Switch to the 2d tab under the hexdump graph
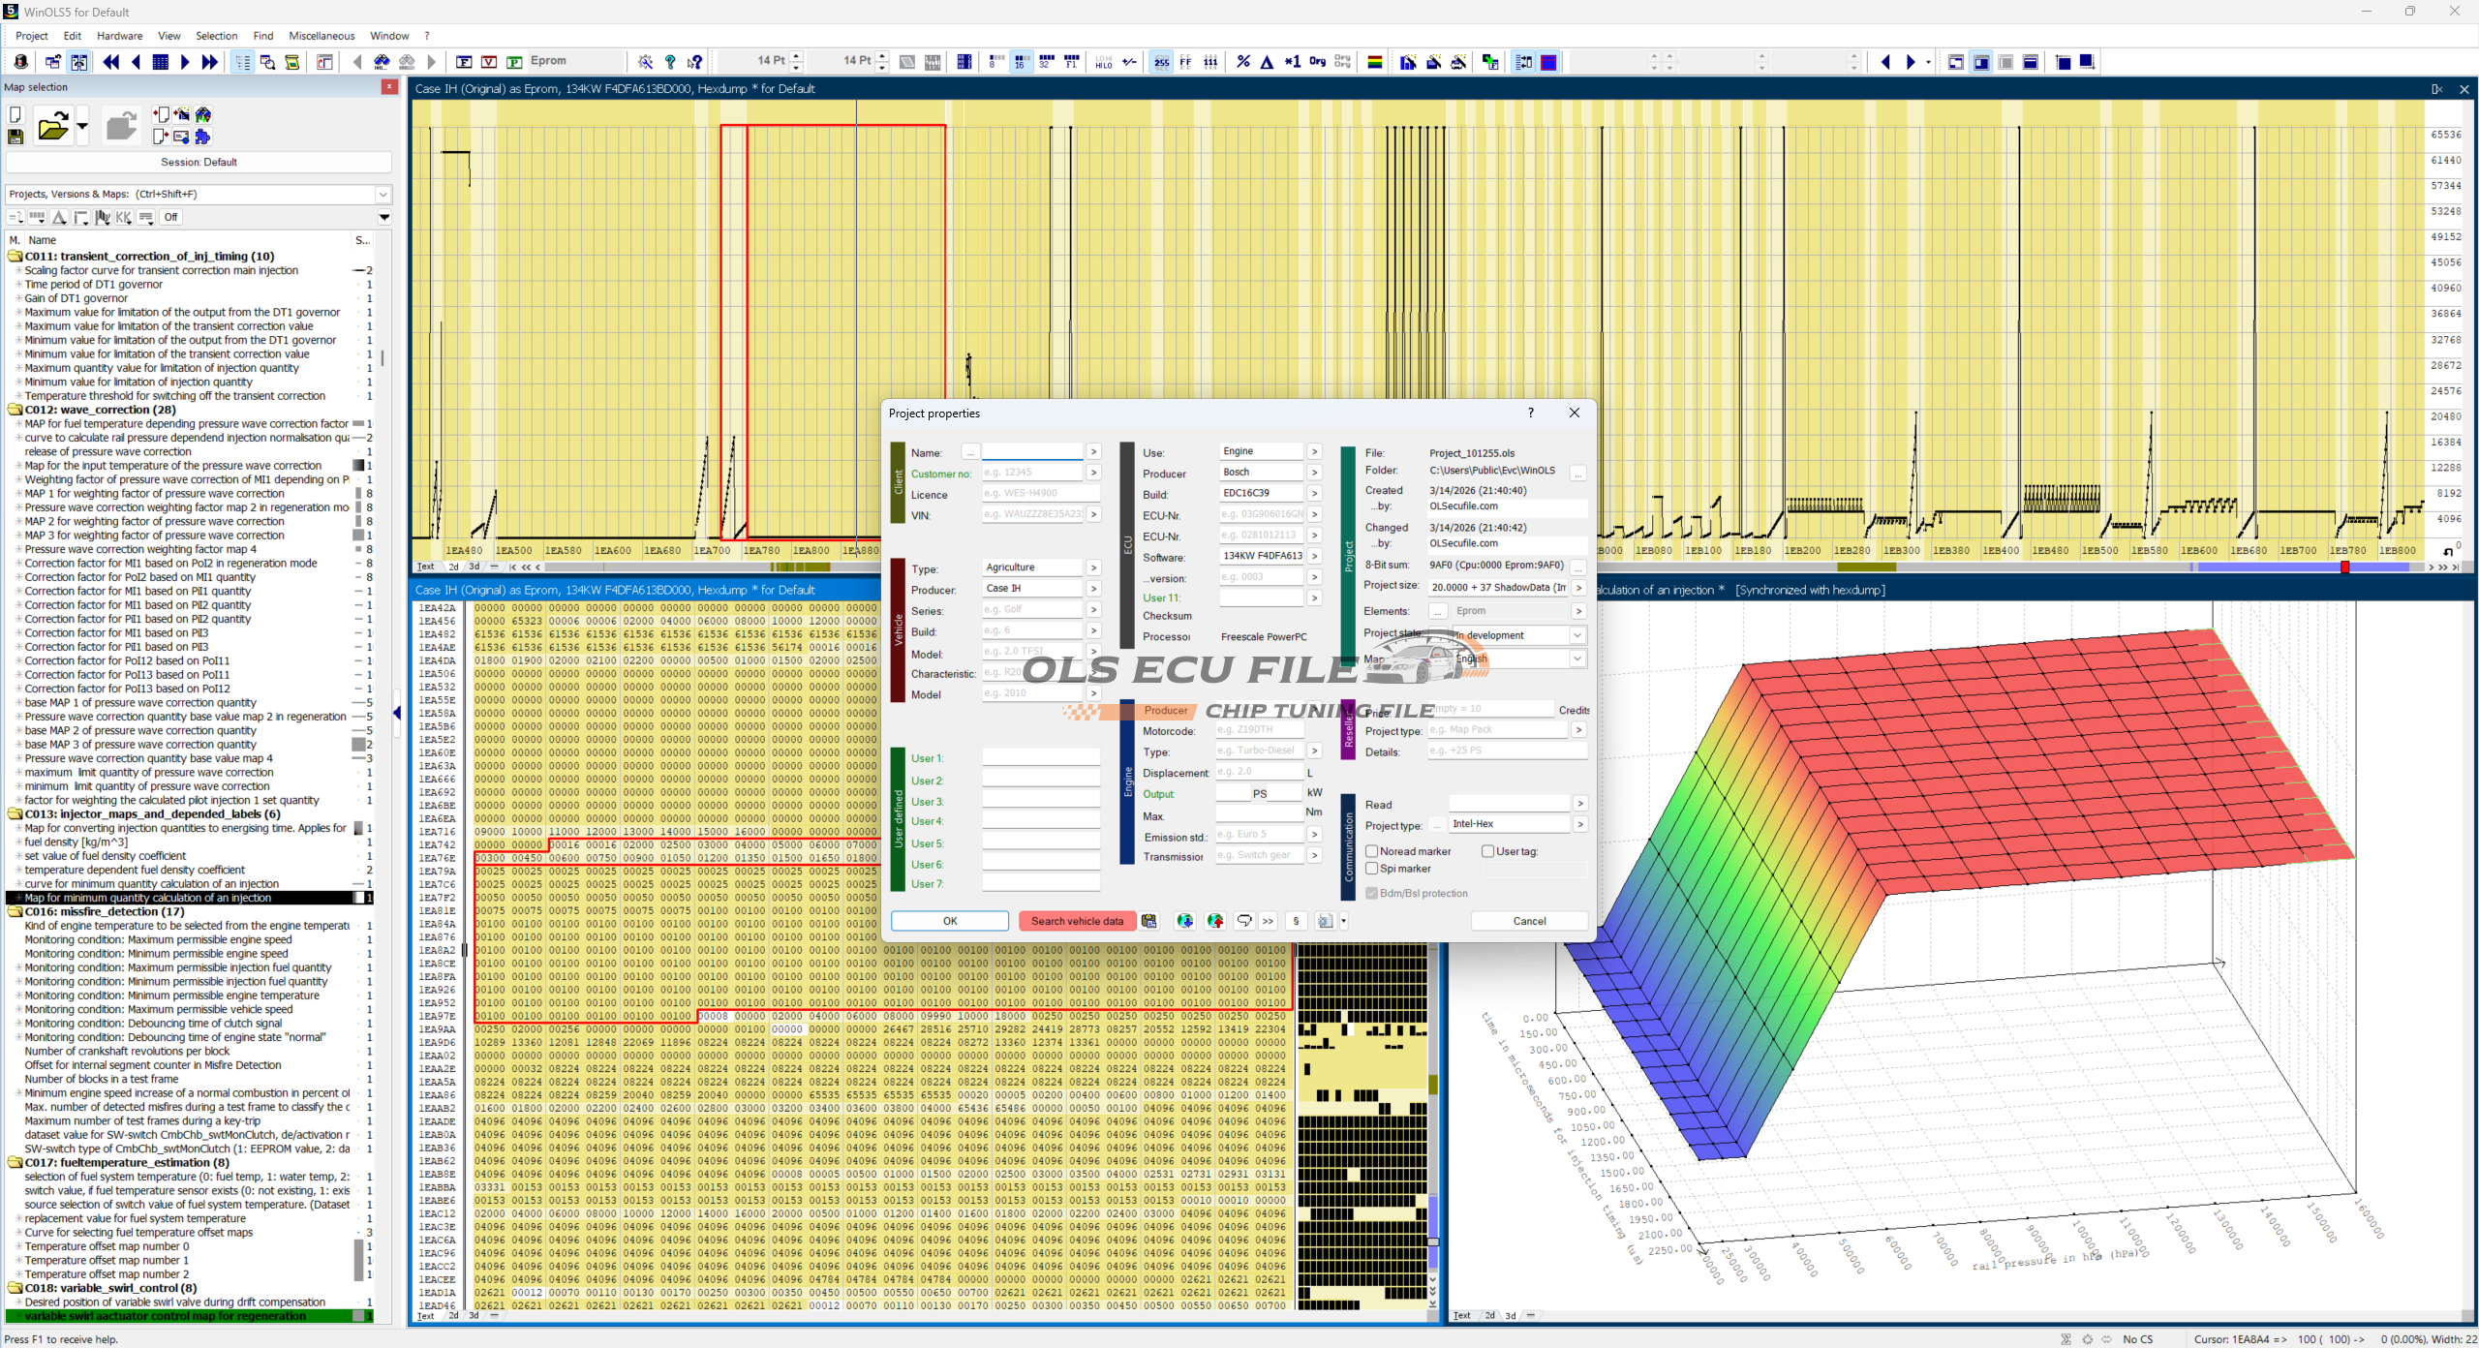This screenshot has width=2479, height=1348. [x=453, y=567]
